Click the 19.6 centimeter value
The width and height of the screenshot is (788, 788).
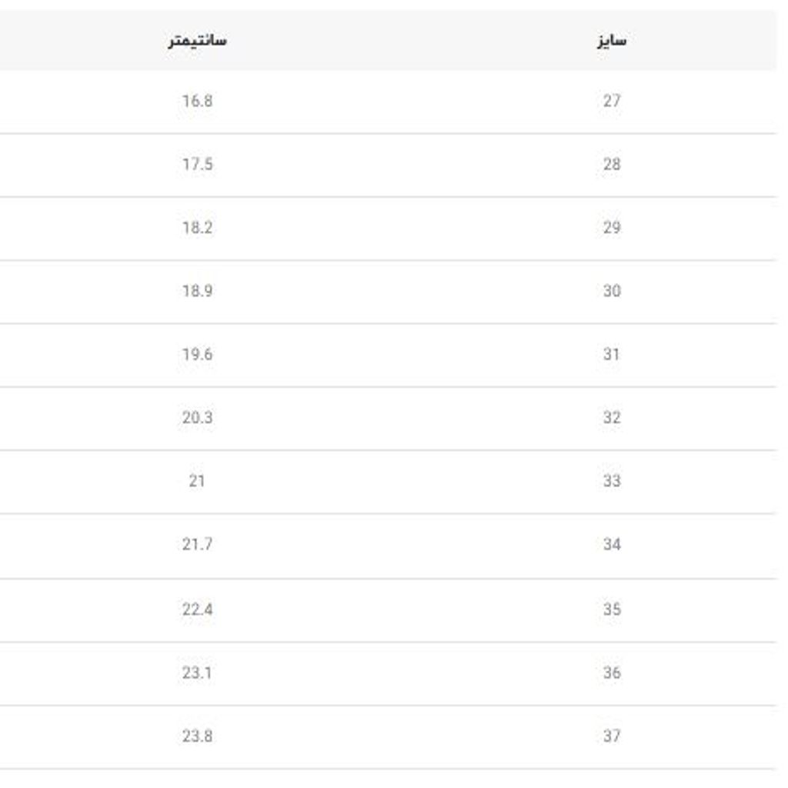click(x=197, y=355)
